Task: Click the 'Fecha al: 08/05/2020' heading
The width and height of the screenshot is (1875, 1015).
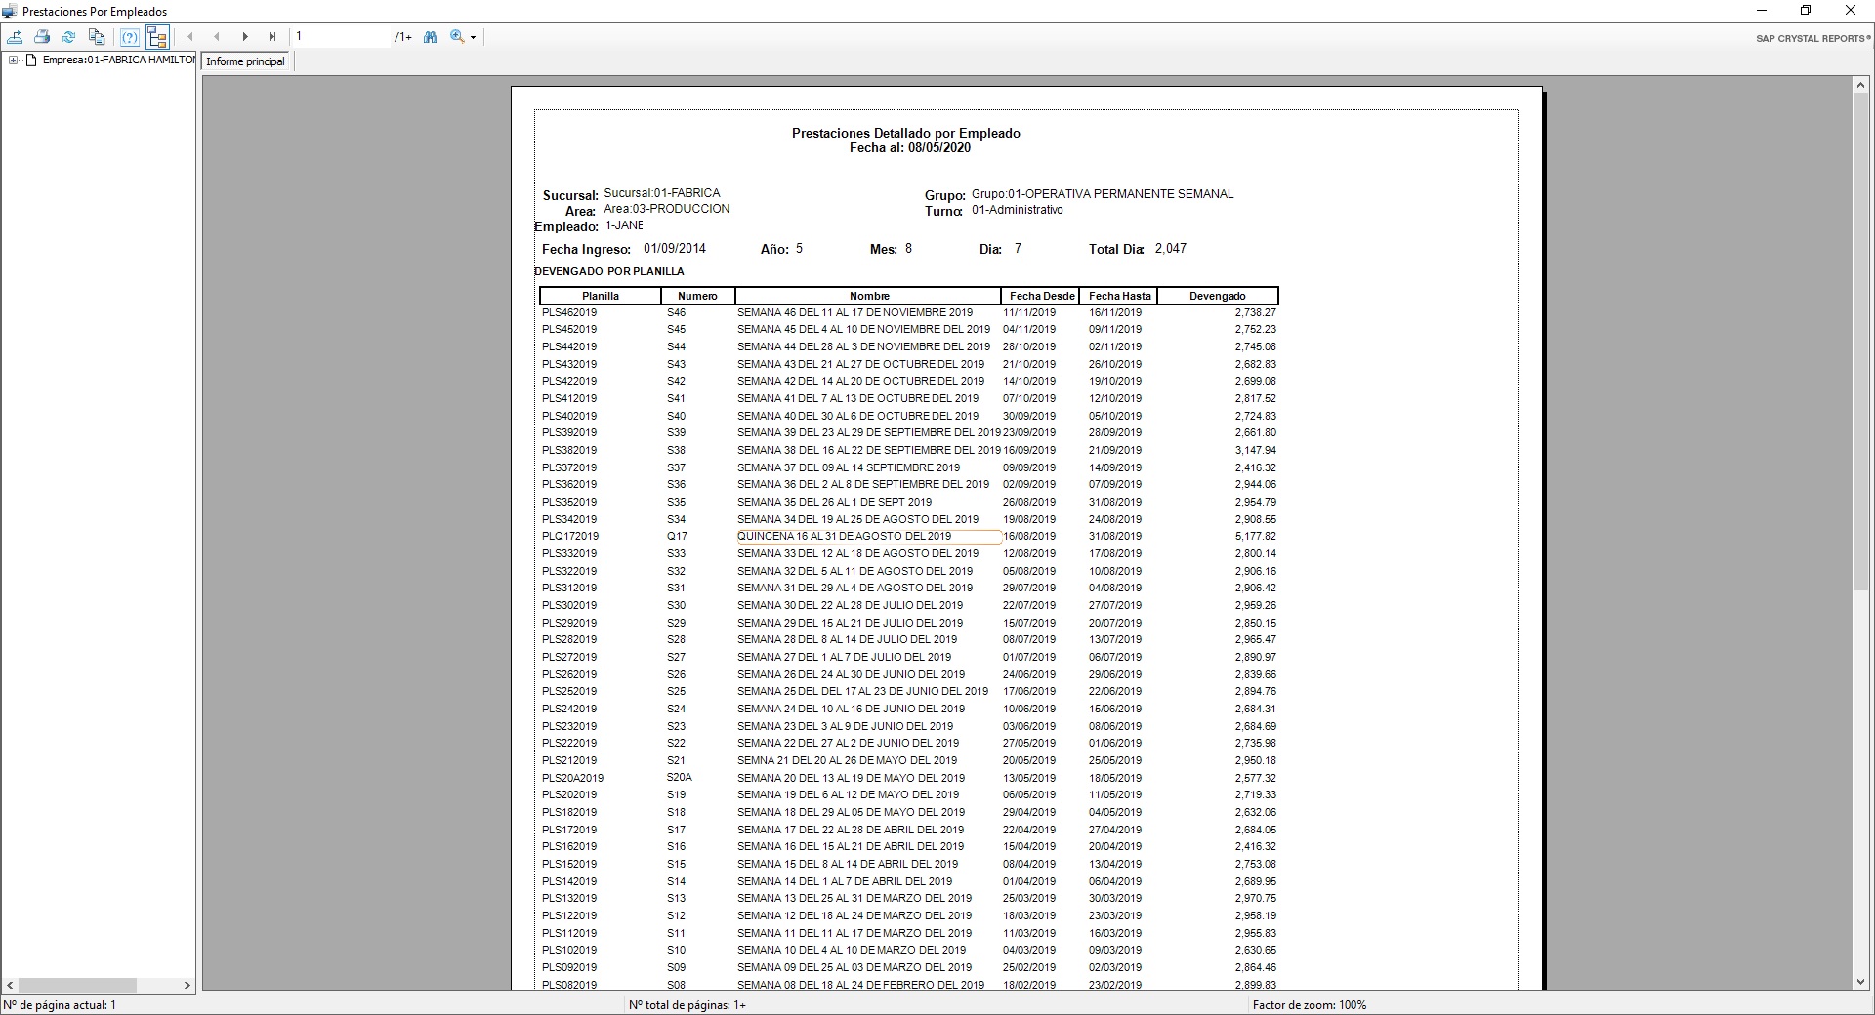Action: point(909,148)
